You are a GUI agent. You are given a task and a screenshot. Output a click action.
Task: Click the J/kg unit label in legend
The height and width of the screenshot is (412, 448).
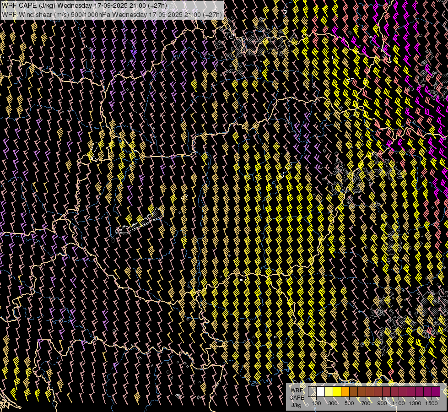296,405
